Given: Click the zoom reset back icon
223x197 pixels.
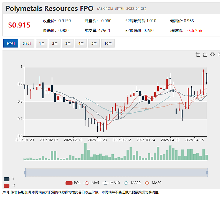Looking at the screenshot, I should 205,54.
